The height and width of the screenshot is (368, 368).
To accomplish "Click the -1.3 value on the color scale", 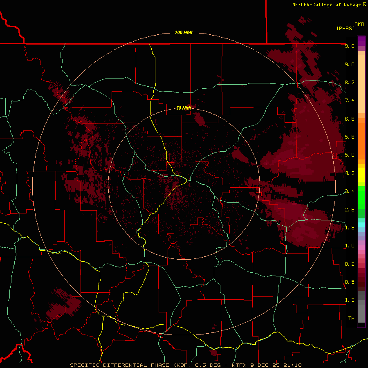I will click(348, 300).
